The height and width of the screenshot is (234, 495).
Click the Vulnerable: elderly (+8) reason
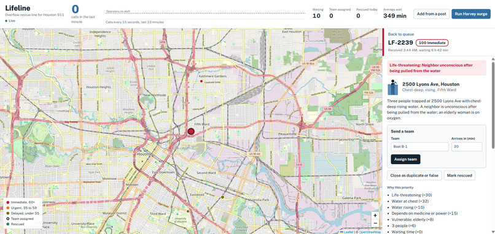[x=413, y=219]
